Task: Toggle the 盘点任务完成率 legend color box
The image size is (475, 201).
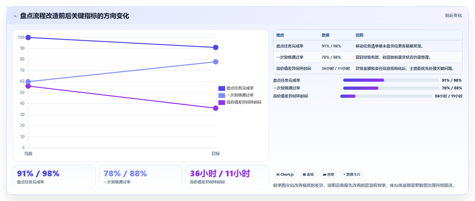Action: pos(222,88)
